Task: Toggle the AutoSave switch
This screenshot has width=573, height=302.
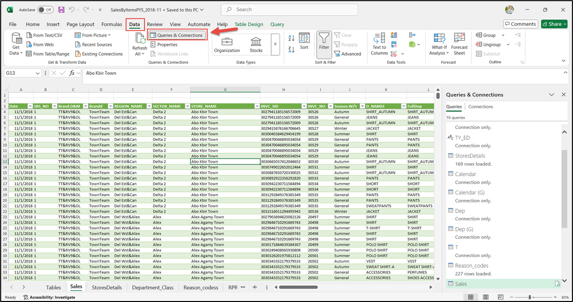Action: point(45,10)
